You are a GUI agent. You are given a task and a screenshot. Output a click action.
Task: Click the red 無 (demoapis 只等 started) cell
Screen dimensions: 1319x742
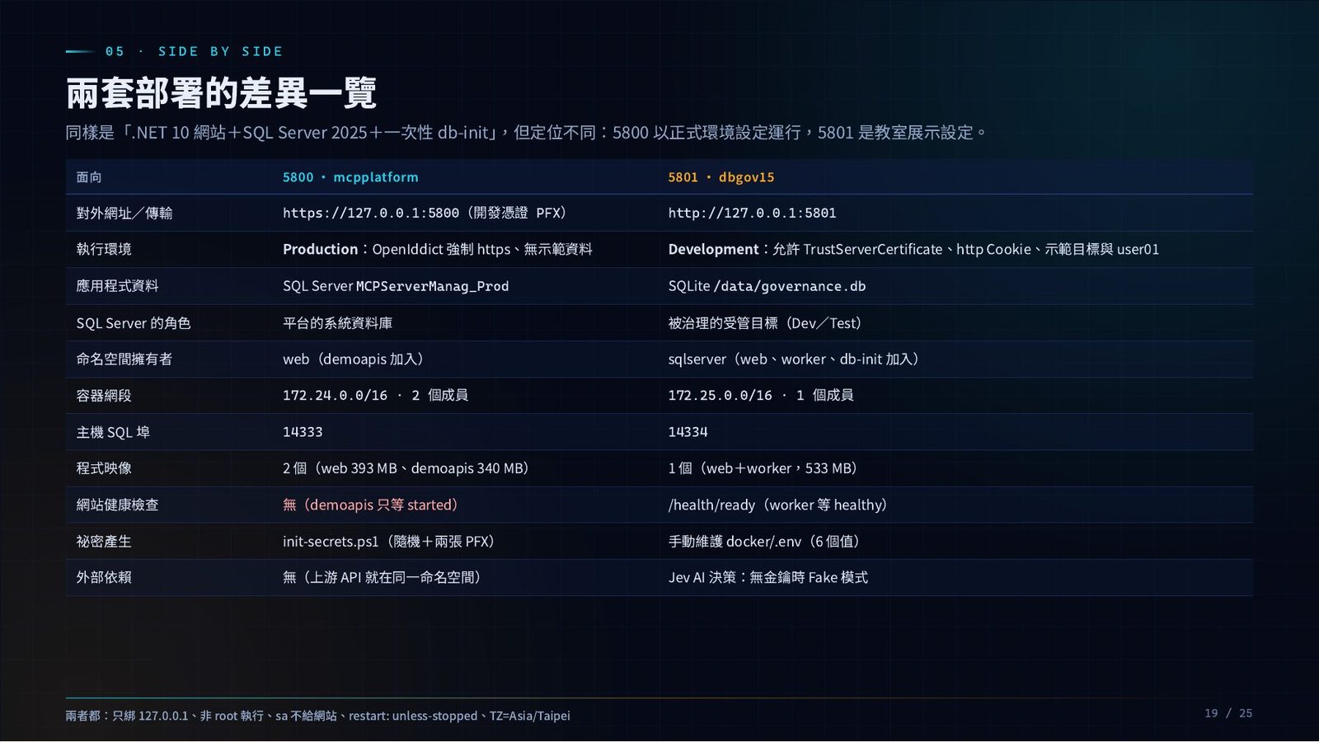click(x=372, y=505)
